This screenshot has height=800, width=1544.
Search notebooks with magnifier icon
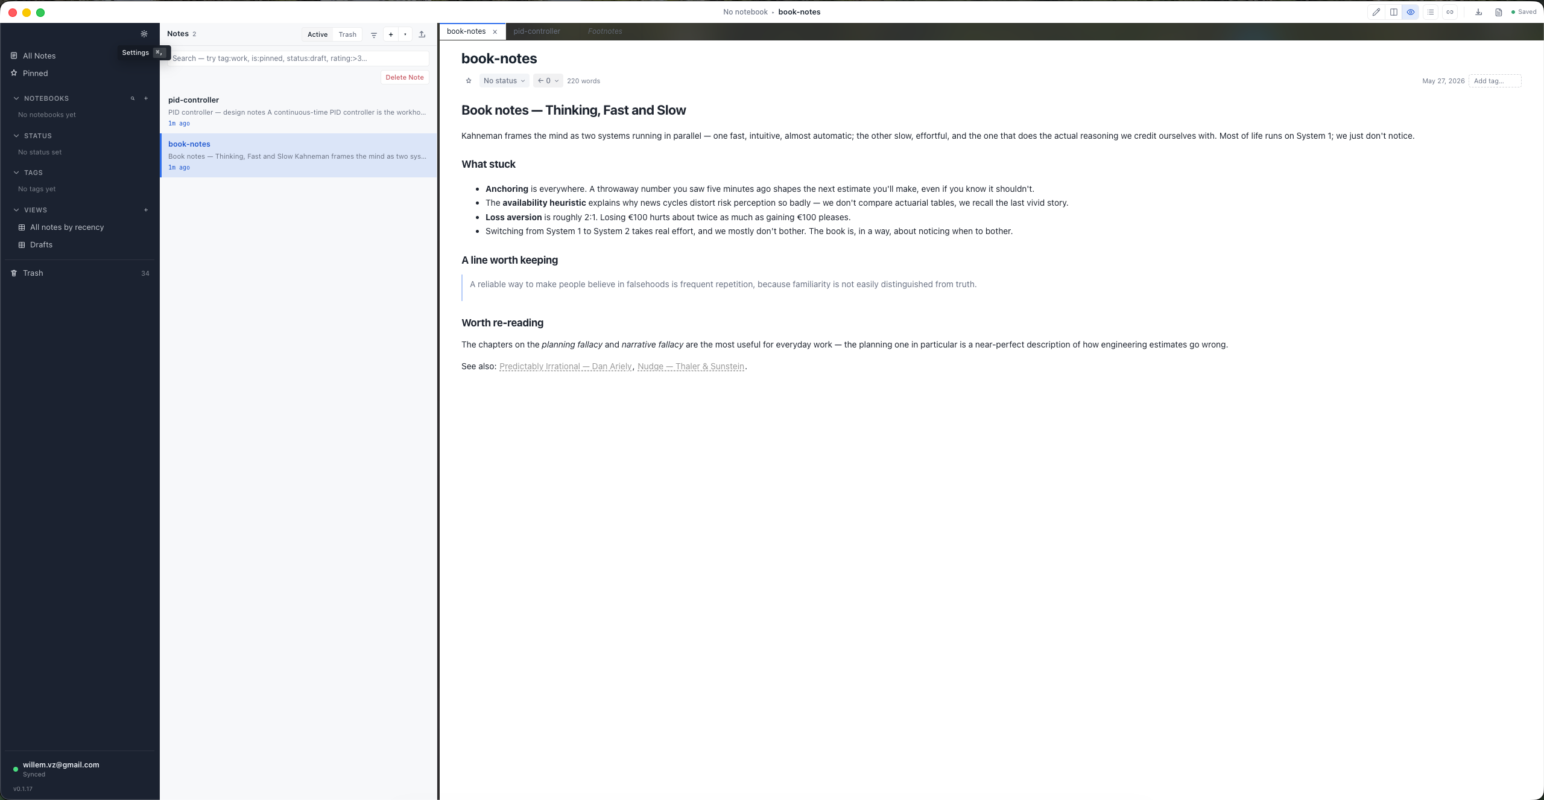coord(133,98)
